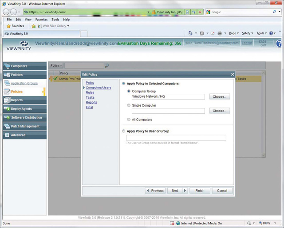Open the Page menu dropdown
The height and width of the screenshot is (228, 284).
coord(234,33)
